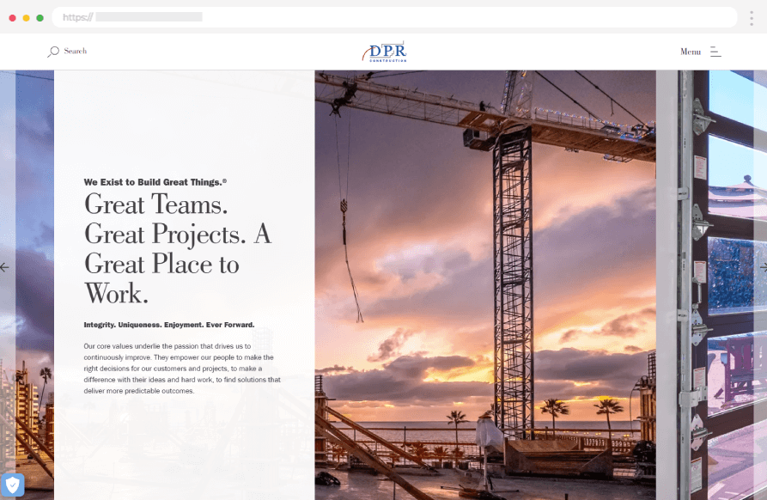Open the Search text link

[76, 52]
